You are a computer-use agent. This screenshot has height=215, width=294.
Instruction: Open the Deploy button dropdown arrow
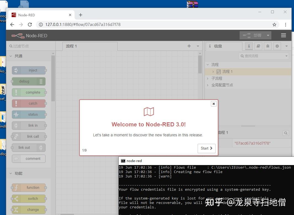pyautogui.click(x=267, y=35)
